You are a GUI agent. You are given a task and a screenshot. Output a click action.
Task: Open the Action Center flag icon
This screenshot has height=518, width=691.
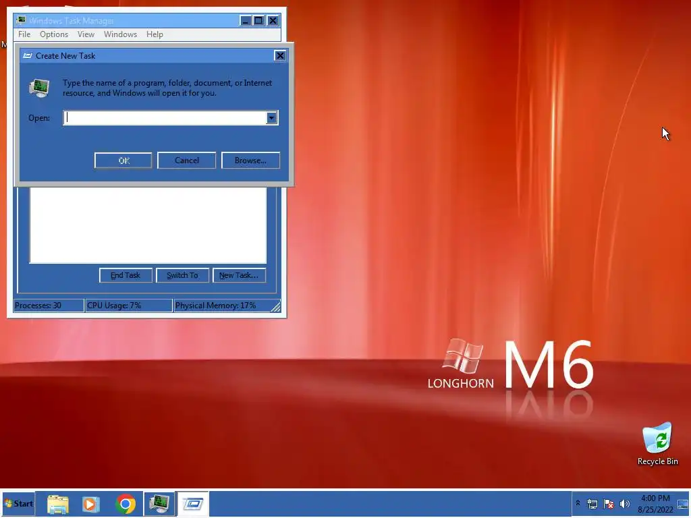click(609, 504)
